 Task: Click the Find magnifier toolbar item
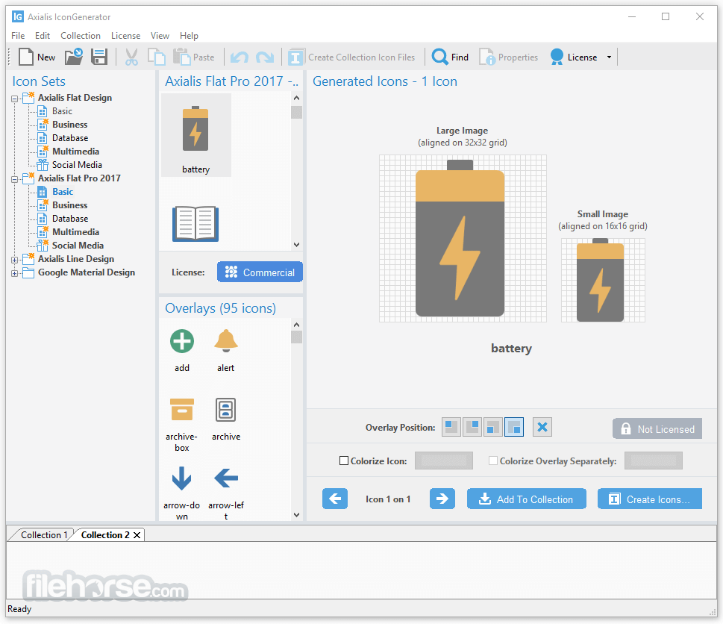pyautogui.click(x=450, y=57)
